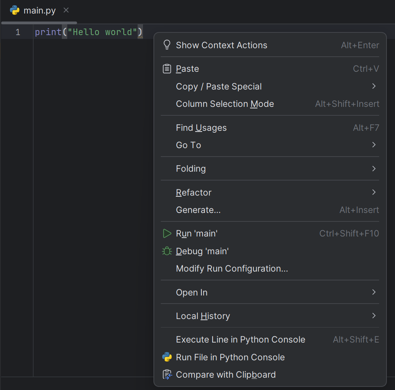Click the Python icon beside Run File

pyautogui.click(x=167, y=357)
